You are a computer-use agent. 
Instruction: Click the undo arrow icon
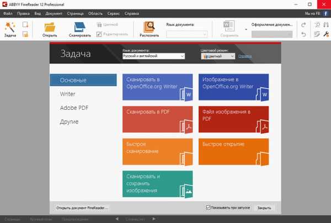click(x=303, y=34)
